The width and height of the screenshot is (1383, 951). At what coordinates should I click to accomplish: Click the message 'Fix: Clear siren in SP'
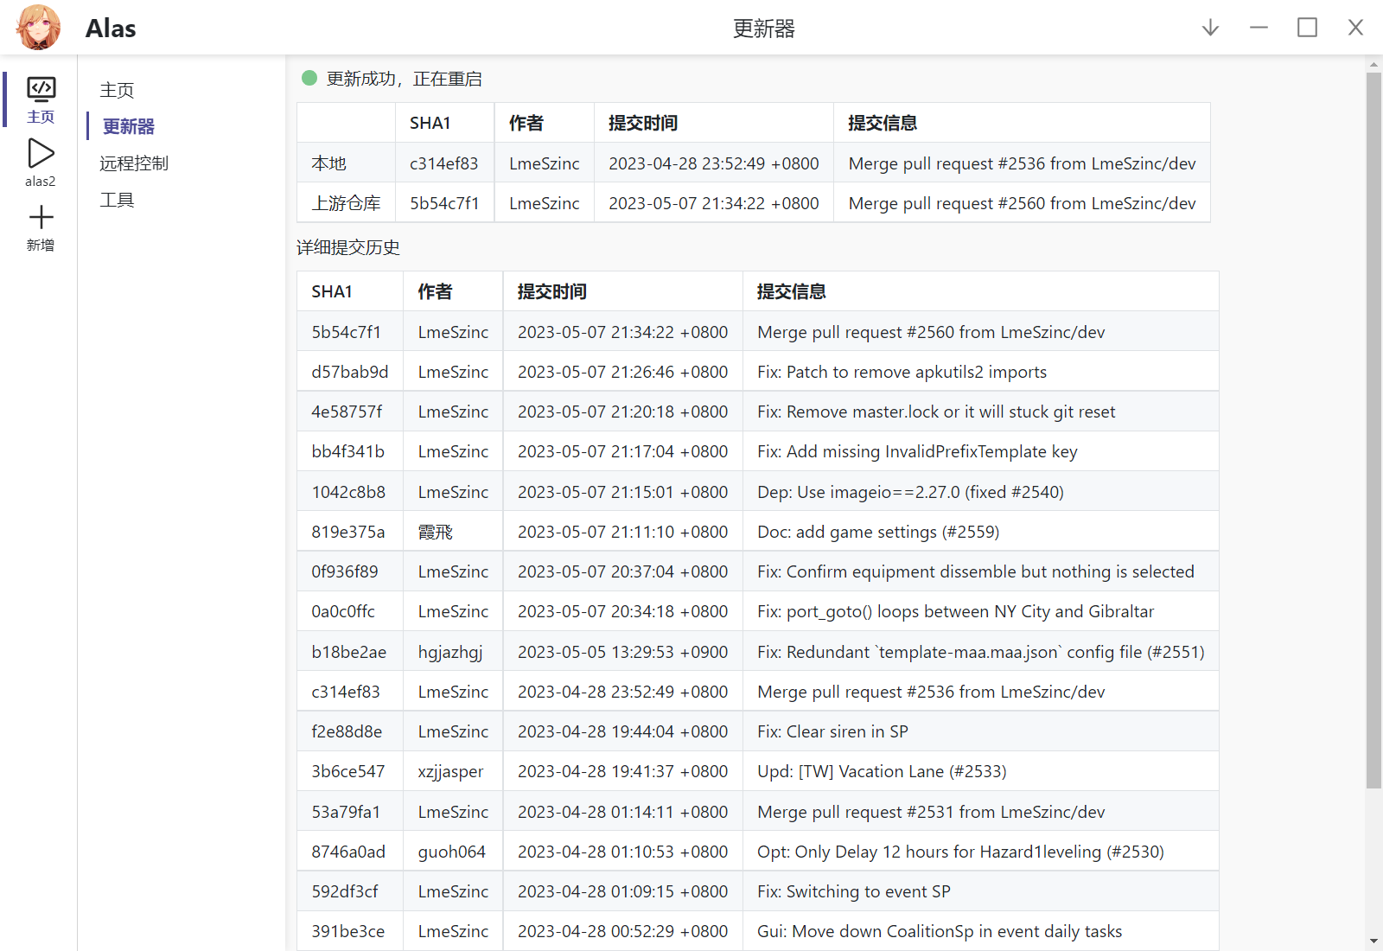[x=832, y=731]
